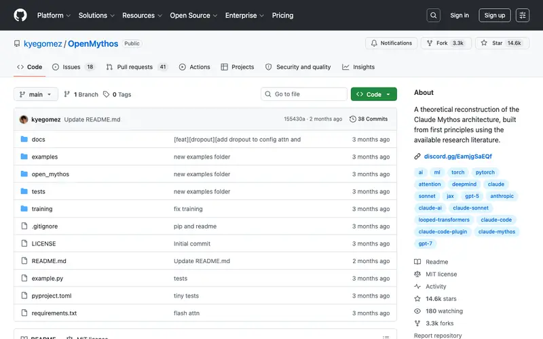Click the example.py file icon

click(x=24, y=278)
